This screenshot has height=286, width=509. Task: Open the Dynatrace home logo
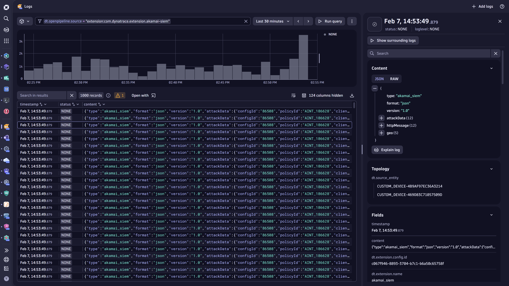pyautogui.click(x=6, y=7)
